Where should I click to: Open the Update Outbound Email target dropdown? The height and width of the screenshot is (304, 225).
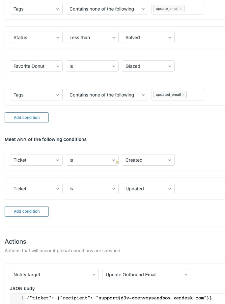146,275
